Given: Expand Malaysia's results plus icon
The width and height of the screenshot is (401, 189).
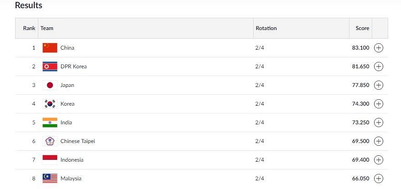Looking at the screenshot, I should pyautogui.click(x=379, y=178).
